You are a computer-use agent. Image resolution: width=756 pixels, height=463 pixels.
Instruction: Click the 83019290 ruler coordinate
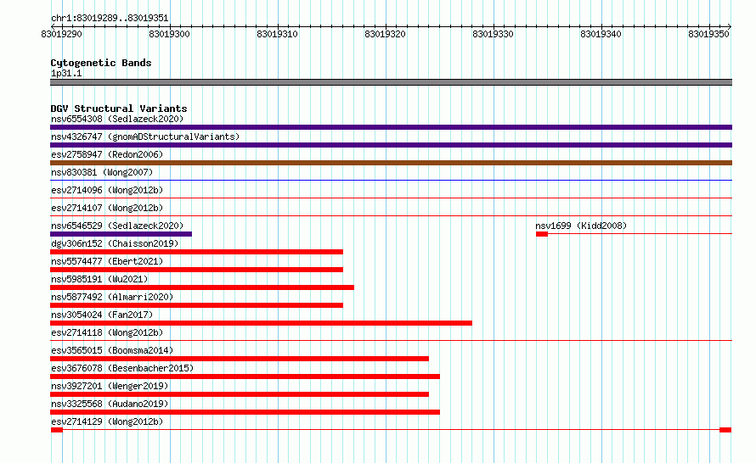click(x=62, y=34)
